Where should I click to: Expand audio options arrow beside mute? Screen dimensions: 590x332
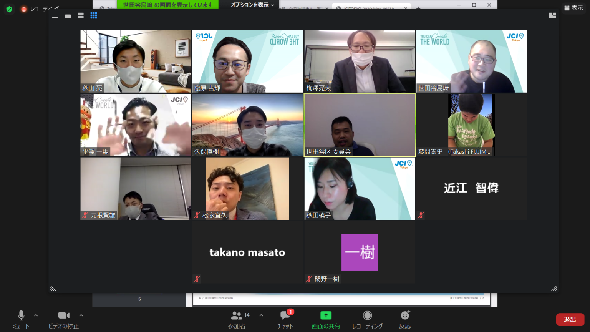(x=36, y=315)
